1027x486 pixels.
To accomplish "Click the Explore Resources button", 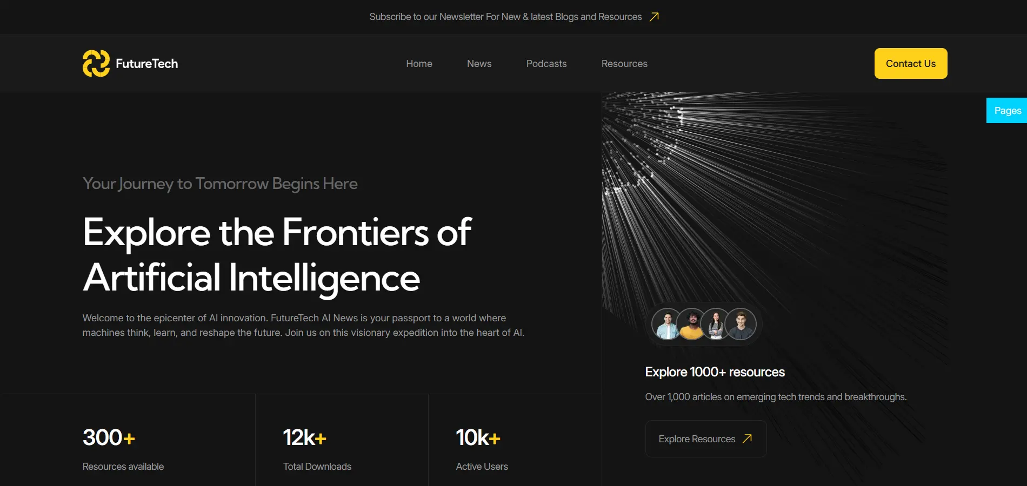I will [706, 438].
